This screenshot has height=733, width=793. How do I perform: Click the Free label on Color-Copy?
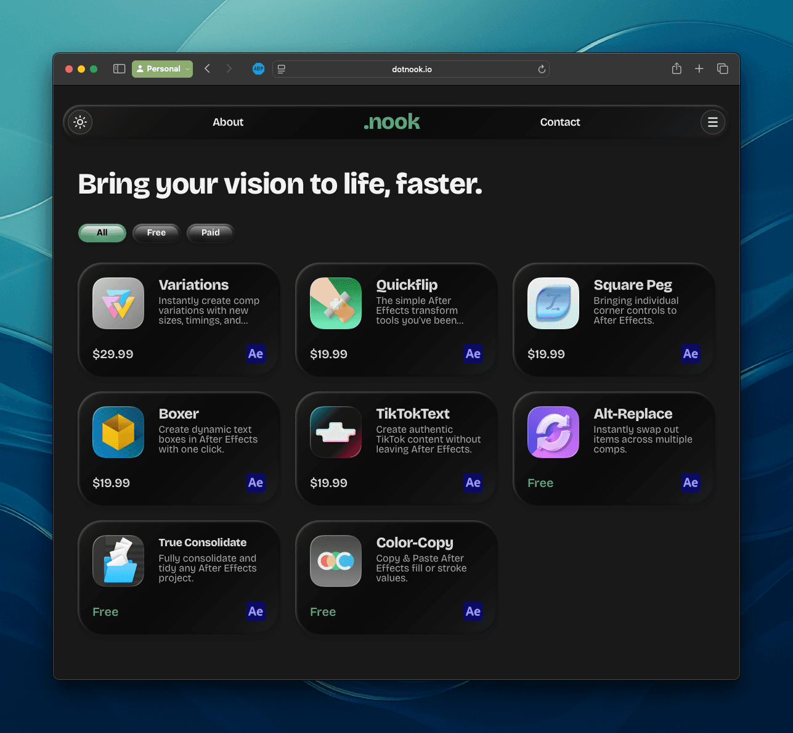click(323, 612)
